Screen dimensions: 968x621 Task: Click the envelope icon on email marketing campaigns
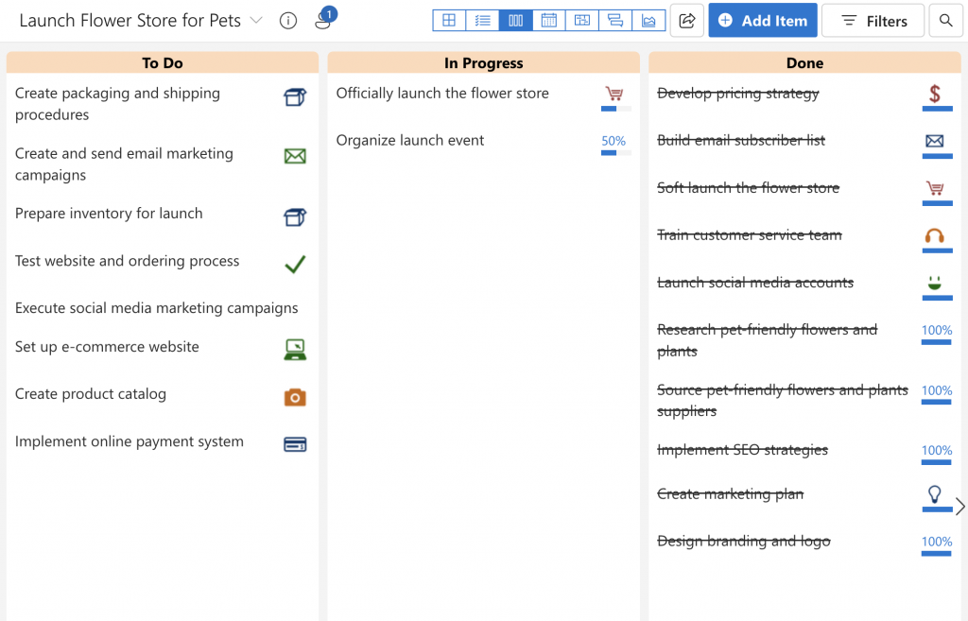294,155
